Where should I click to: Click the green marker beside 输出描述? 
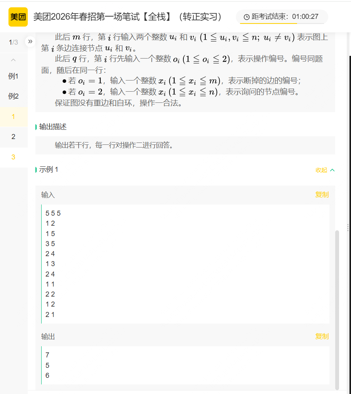pyautogui.click(x=36, y=127)
